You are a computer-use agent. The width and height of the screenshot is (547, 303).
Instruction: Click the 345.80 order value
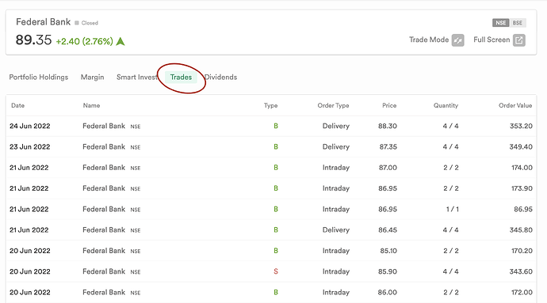pyautogui.click(x=521, y=230)
